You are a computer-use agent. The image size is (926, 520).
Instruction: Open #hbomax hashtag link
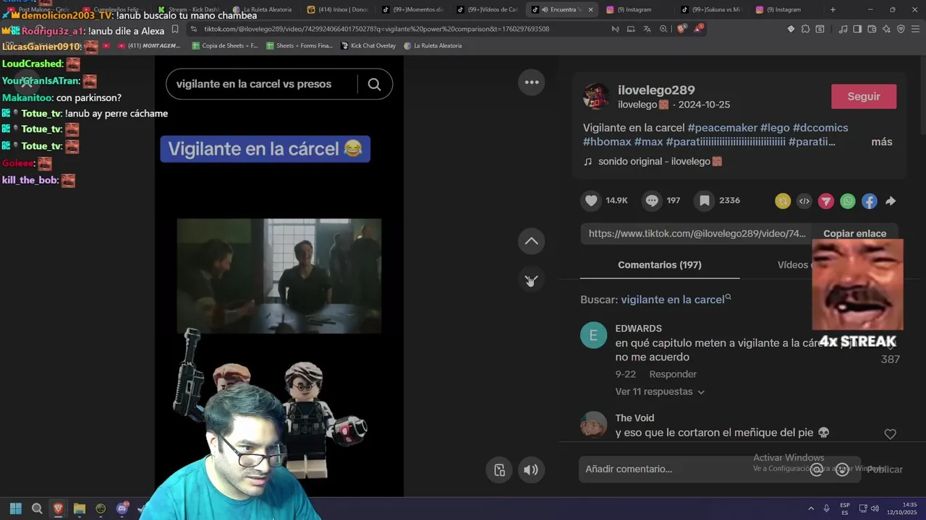[607, 142]
